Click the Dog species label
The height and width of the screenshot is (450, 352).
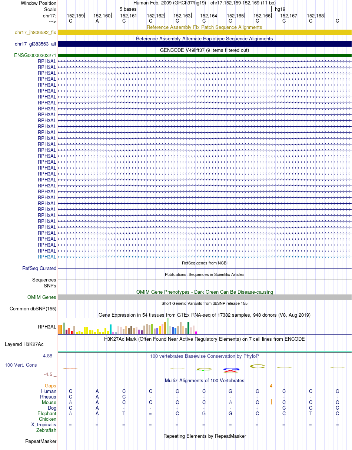[x=52, y=408]
